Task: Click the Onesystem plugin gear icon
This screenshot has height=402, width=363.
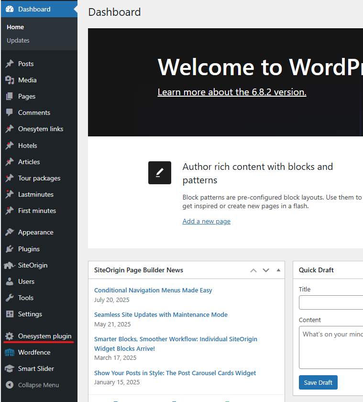Action: [10, 336]
